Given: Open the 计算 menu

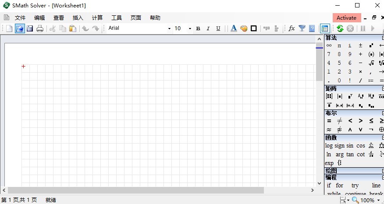Looking at the screenshot, I should click(x=97, y=18).
